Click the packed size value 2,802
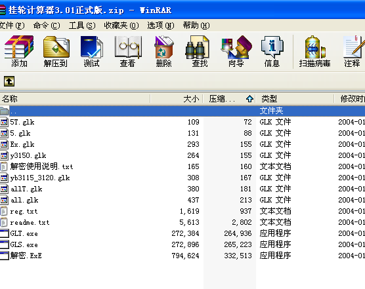This screenshot has width=365, height=289. [242, 222]
